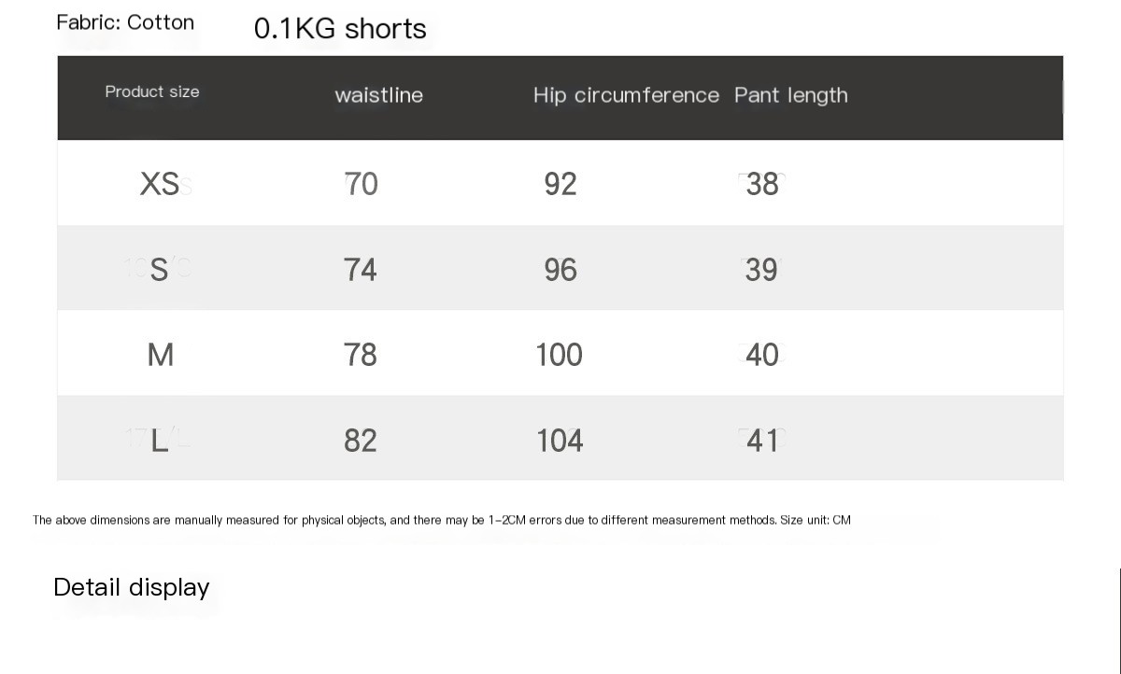Select the Pant length header
The image size is (1121, 674).
[791, 95]
